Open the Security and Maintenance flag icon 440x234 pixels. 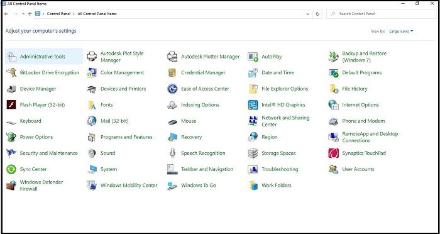click(11, 153)
